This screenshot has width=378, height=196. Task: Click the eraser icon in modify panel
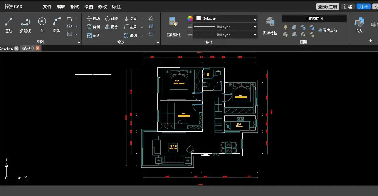coord(151,19)
